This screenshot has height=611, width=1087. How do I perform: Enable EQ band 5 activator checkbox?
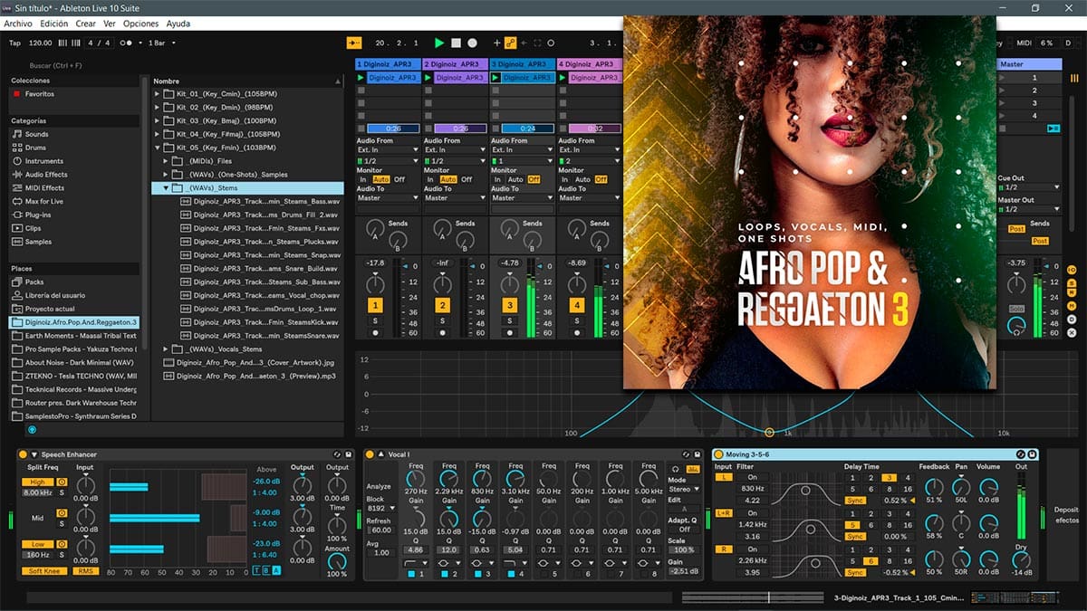coord(546,574)
